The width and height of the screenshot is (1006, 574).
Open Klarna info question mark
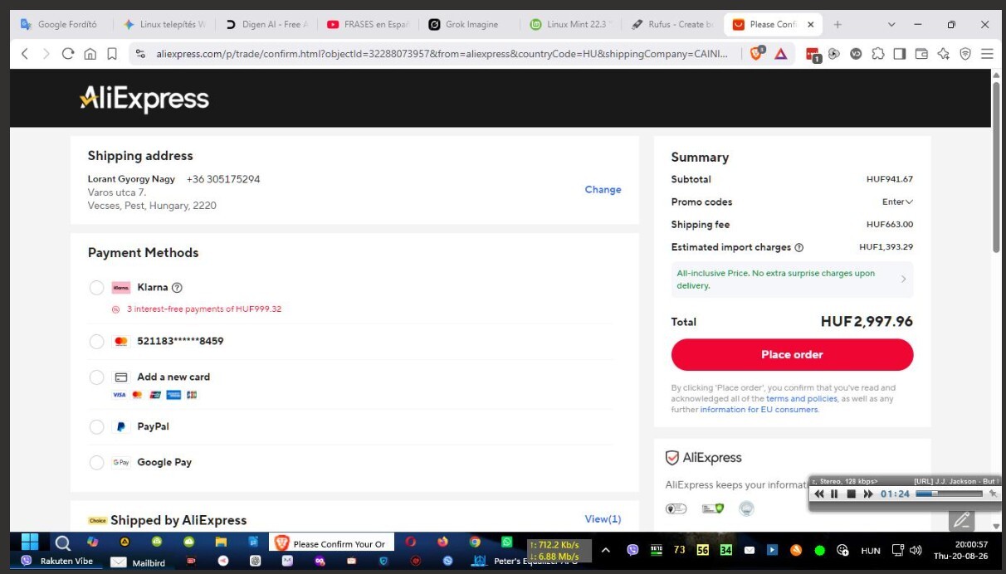pos(177,288)
